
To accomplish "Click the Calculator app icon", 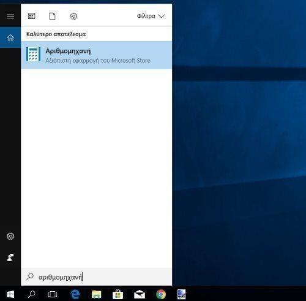I will 33,54.
